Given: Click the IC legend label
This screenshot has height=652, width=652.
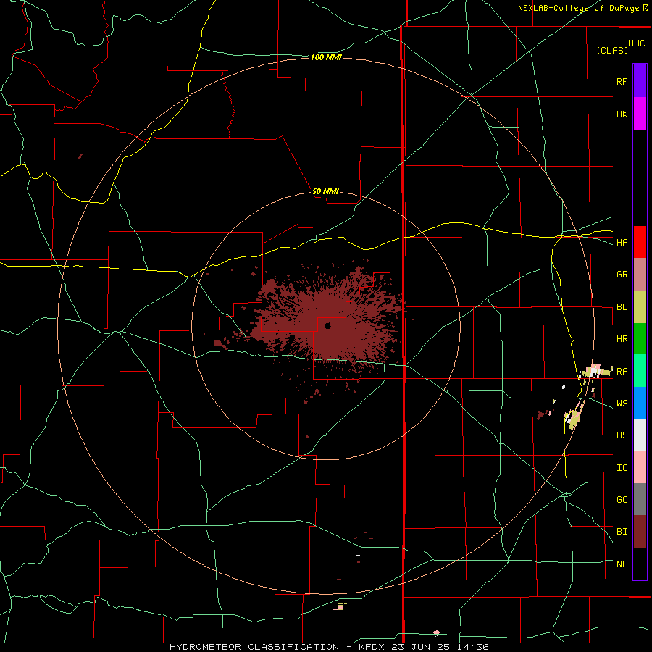Looking at the screenshot, I should (x=622, y=468).
